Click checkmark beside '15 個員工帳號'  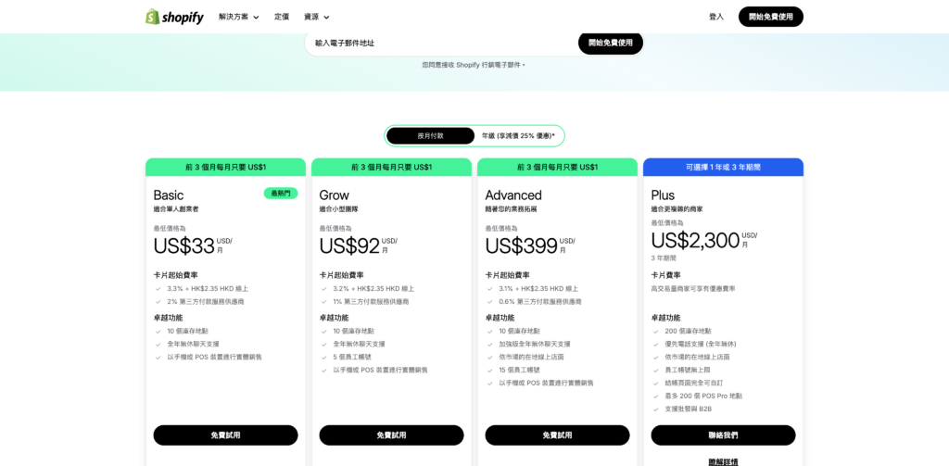pyautogui.click(x=489, y=370)
